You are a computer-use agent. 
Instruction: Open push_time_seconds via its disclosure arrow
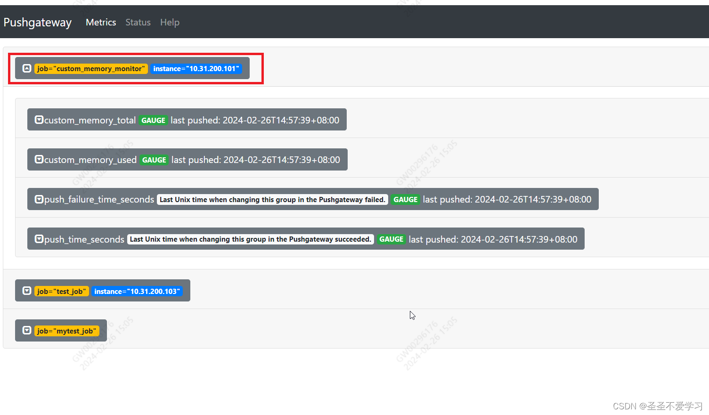click(x=39, y=239)
